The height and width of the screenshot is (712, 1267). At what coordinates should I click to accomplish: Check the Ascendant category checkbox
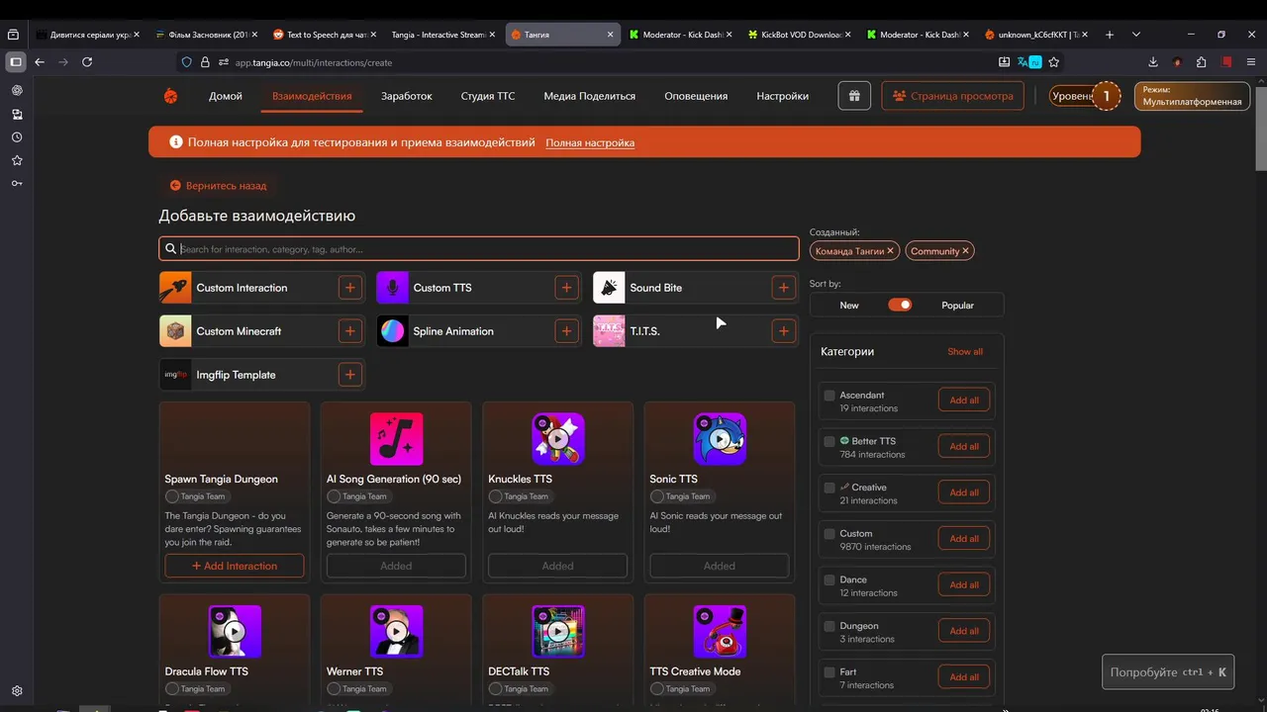click(829, 396)
